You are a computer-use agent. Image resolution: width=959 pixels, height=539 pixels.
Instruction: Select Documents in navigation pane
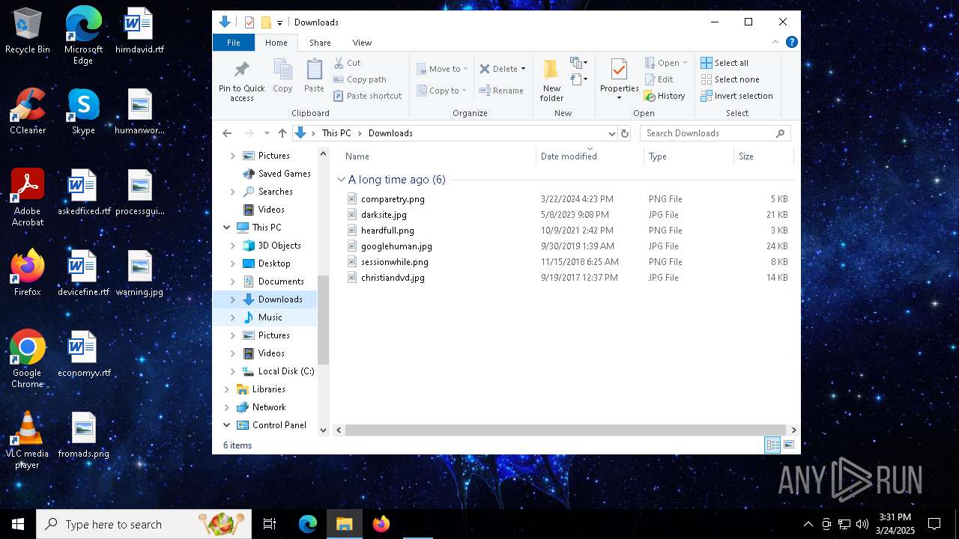pyautogui.click(x=281, y=281)
